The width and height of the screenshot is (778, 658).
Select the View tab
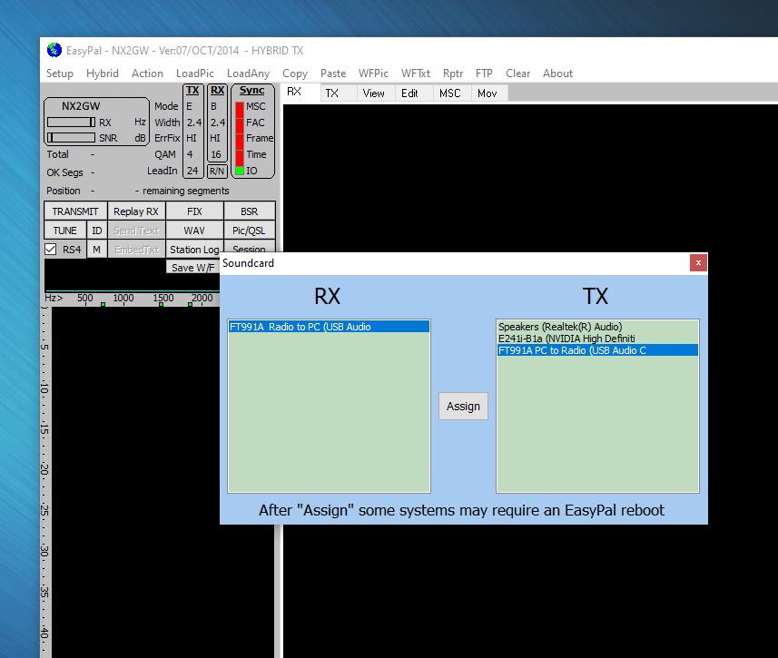pyautogui.click(x=373, y=93)
